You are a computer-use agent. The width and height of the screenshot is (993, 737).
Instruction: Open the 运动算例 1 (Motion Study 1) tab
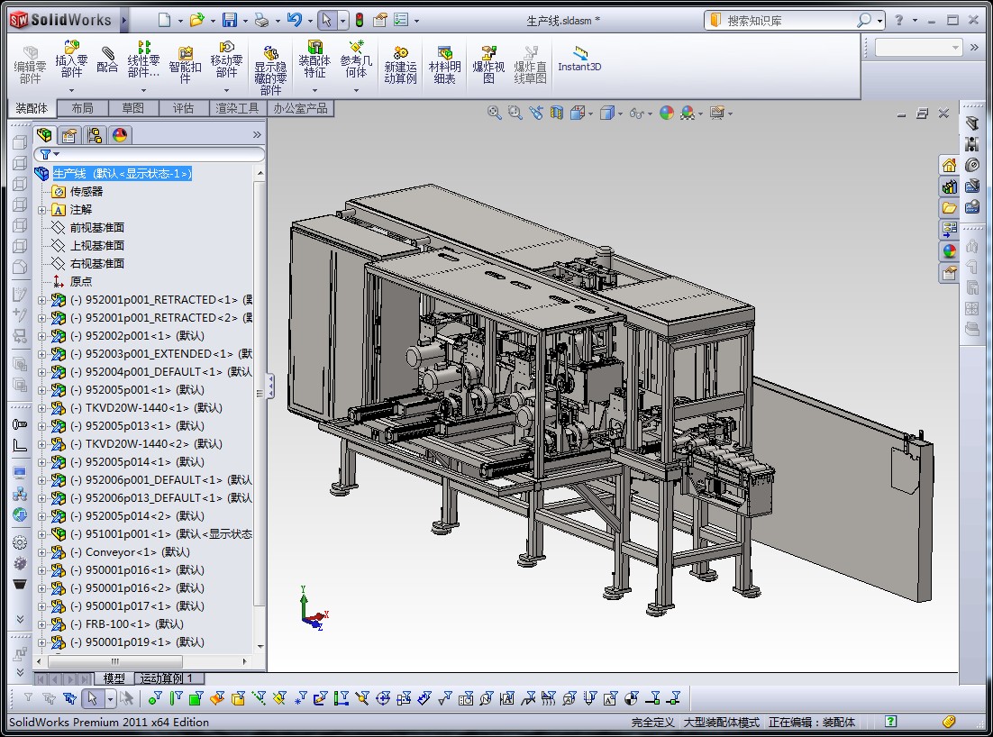point(169,678)
